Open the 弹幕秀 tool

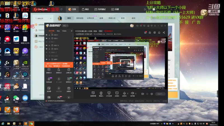(x=69, y=89)
